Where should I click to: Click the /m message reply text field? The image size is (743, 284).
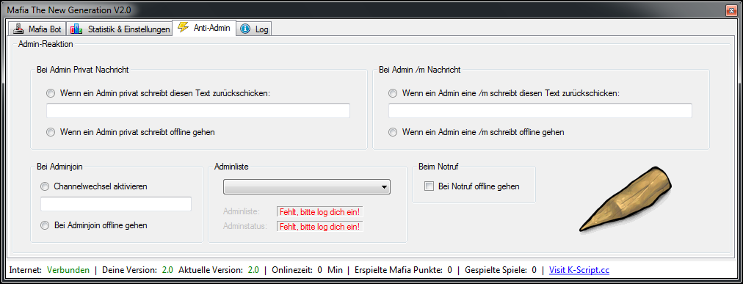coord(540,111)
